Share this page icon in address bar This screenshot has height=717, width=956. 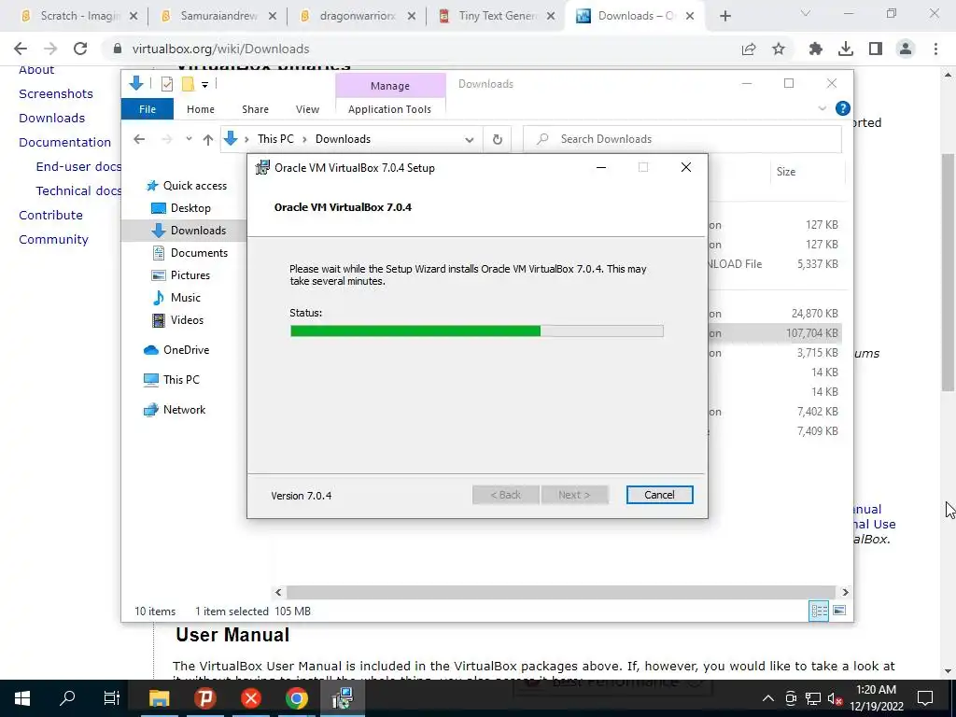point(749,49)
